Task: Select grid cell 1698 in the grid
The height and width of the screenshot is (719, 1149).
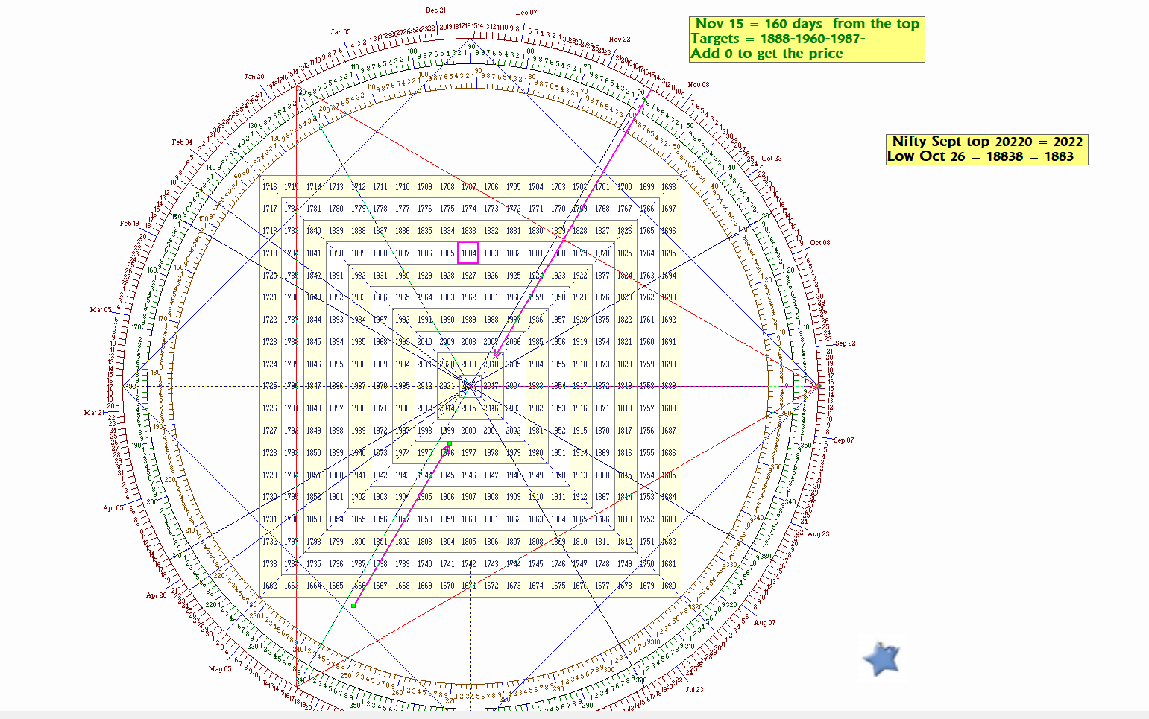Action: click(x=669, y=187)
